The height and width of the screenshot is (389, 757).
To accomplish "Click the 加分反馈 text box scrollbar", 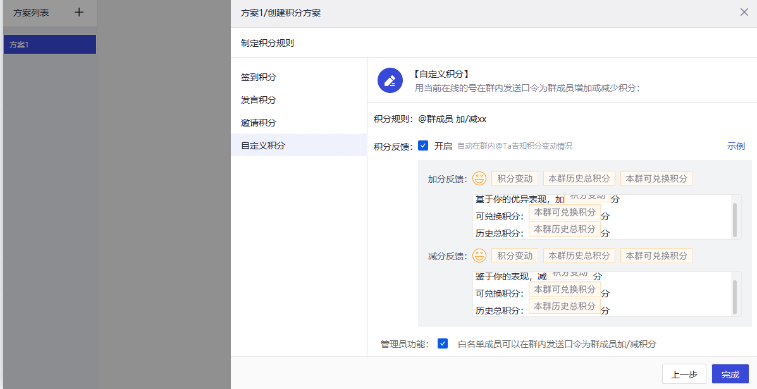I will pyautogui.click(x=734, y=219).
